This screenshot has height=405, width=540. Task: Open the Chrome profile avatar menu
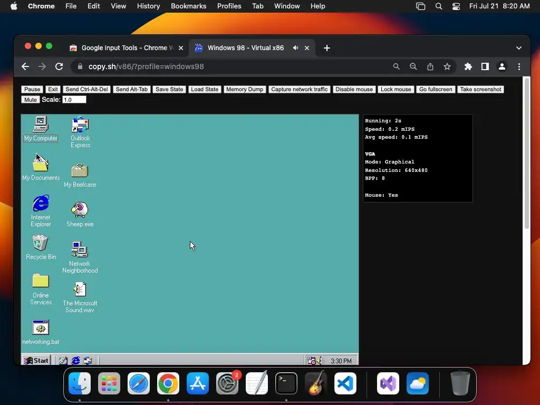click(x=502, y=66)
